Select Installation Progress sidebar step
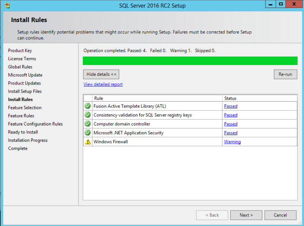Viewport: 304px width, 226px height. point(28,140)
